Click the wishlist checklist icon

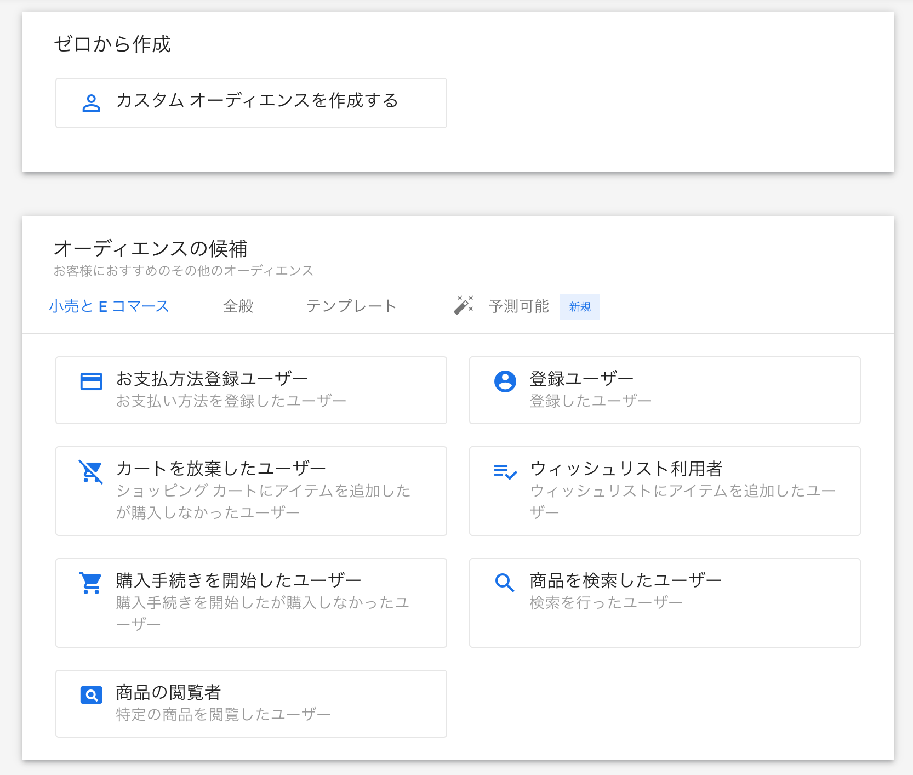pyautogui.click(x=505, y=471)
